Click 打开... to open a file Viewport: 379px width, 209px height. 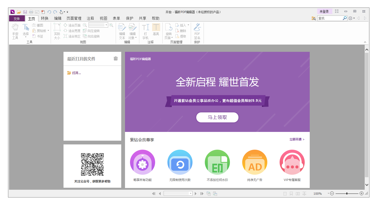74,73
